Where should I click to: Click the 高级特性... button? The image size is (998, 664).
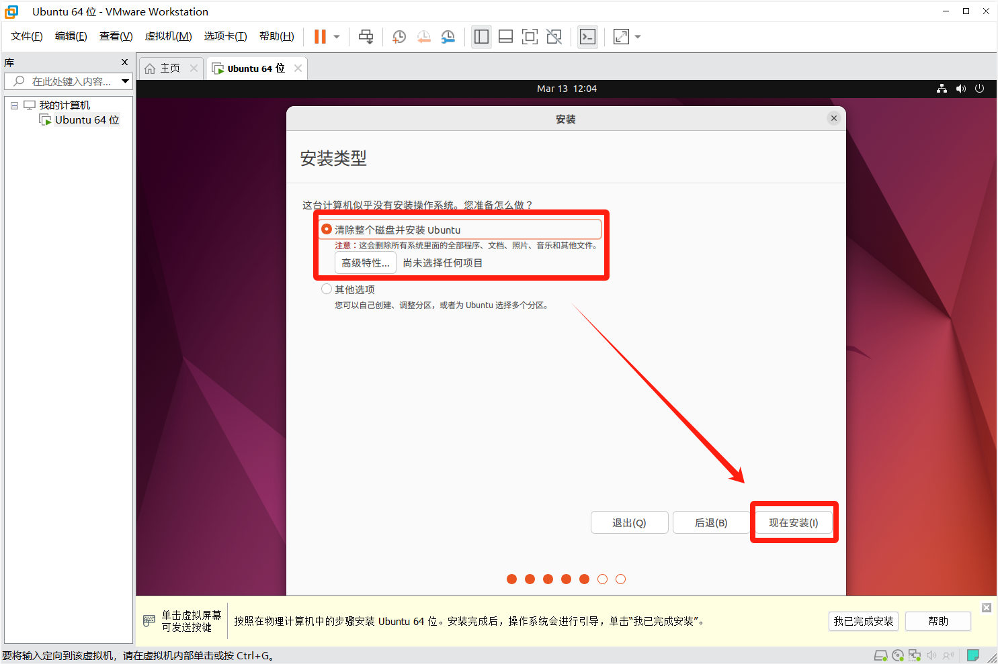click(x=365, y=263)
